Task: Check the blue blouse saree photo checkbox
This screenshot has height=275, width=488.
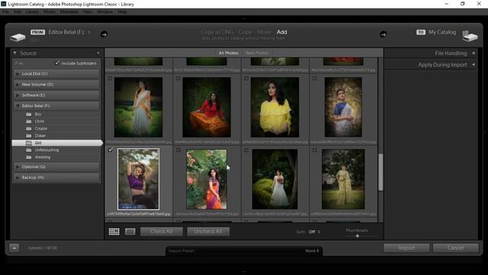Action: [315, 78]
